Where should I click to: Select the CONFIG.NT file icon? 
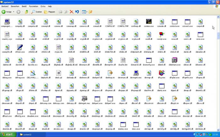click(110, 22)
